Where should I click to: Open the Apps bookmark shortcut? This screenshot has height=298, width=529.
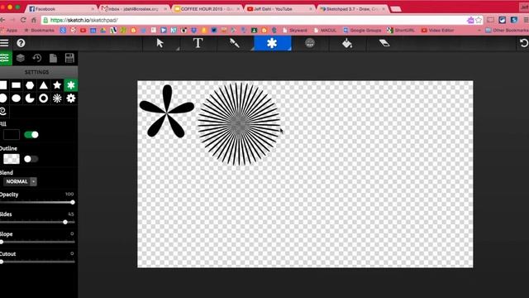(x=9, y=31)
